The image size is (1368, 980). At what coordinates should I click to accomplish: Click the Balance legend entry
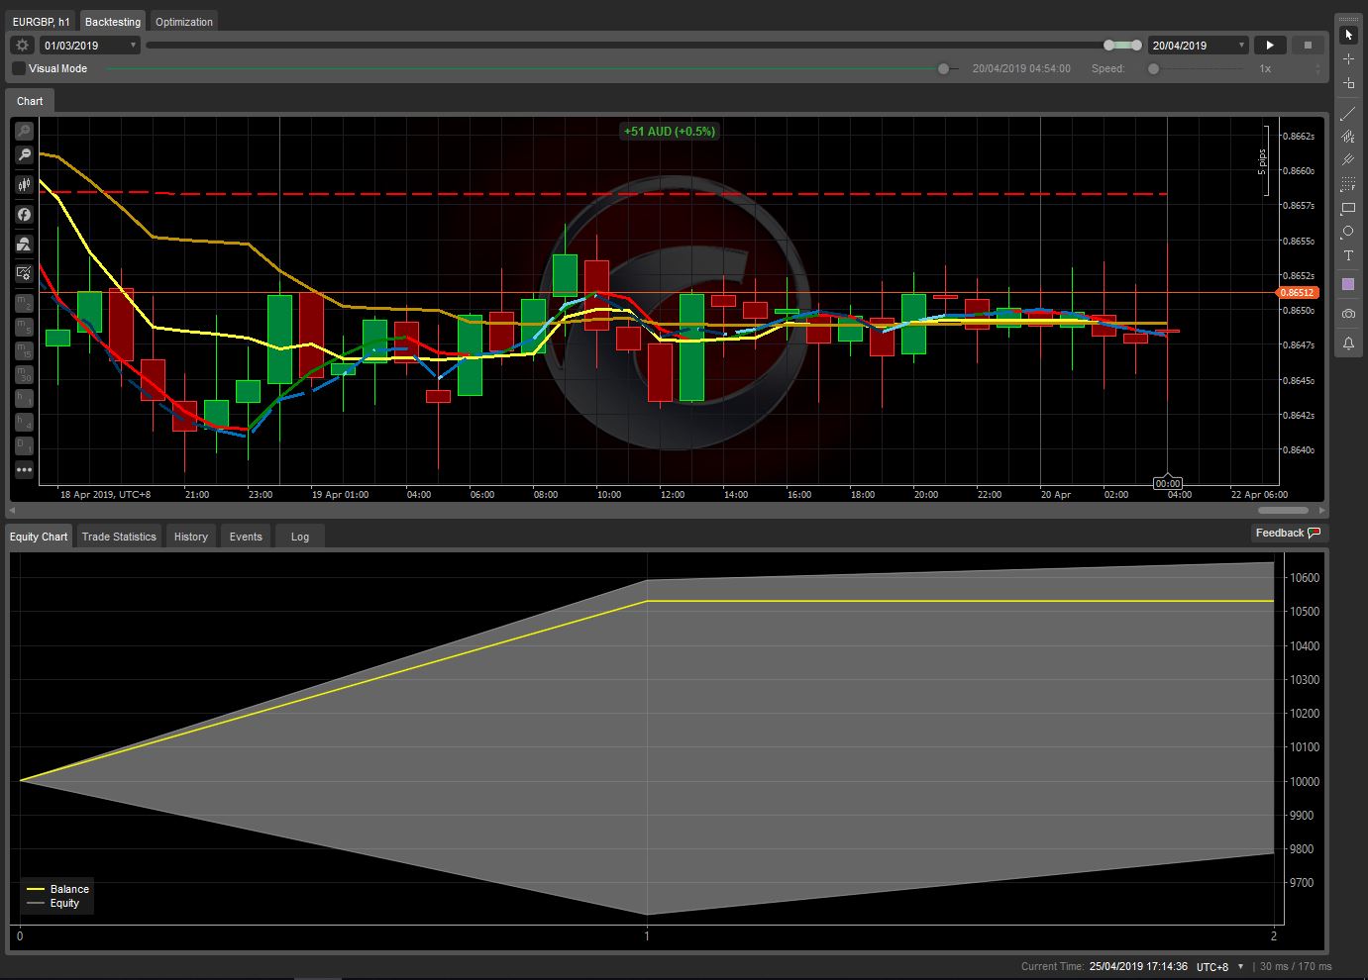point(58,889)
